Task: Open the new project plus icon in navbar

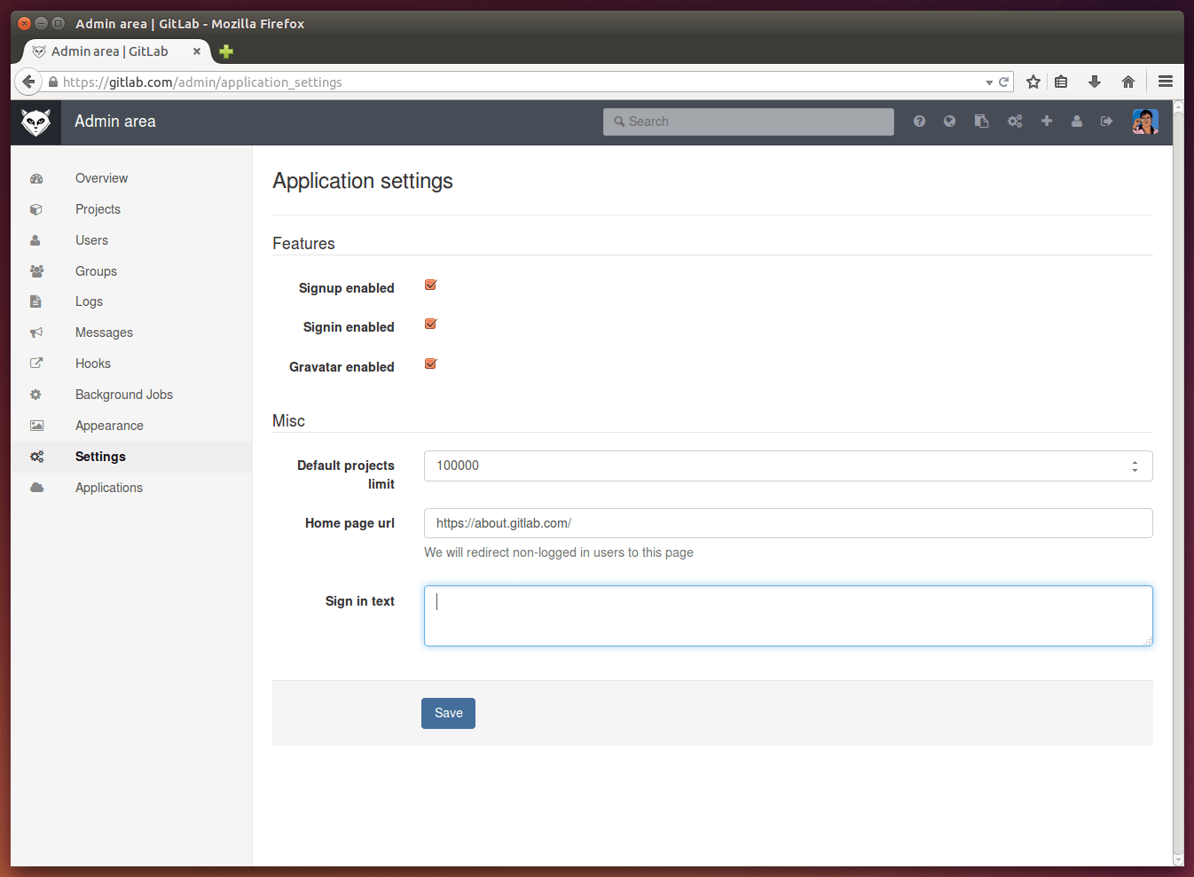Action: click(1047, 121)
